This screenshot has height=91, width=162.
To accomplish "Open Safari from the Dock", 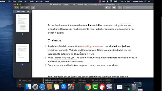I will [42, 87].
